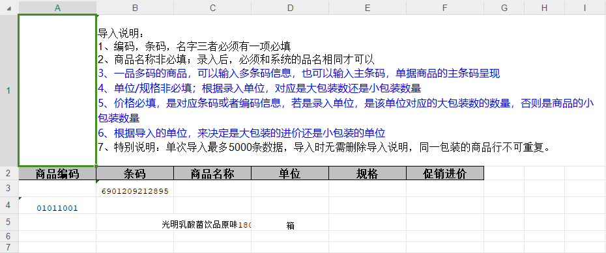606x253 pixels.
Task: Select column A header
Action: click(57, 8)
